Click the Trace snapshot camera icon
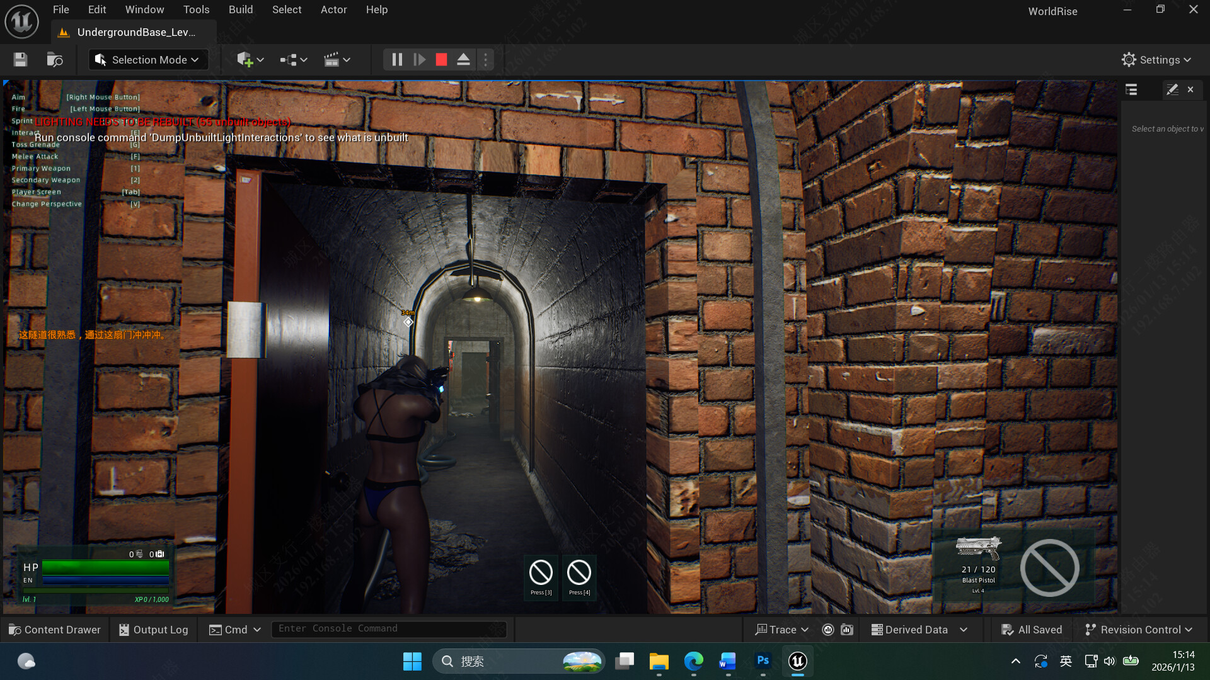The height and width of the screenshot is (680, 1210). click(846, 629)
